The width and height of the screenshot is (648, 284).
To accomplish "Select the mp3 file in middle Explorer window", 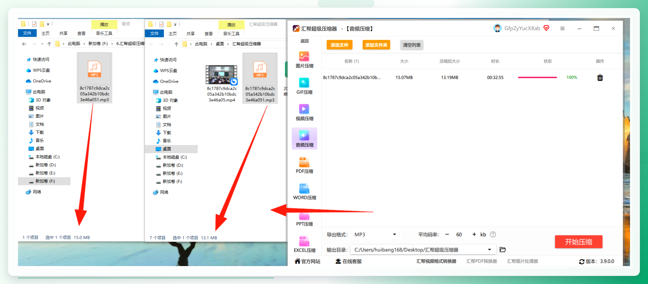I will point(260,78).
